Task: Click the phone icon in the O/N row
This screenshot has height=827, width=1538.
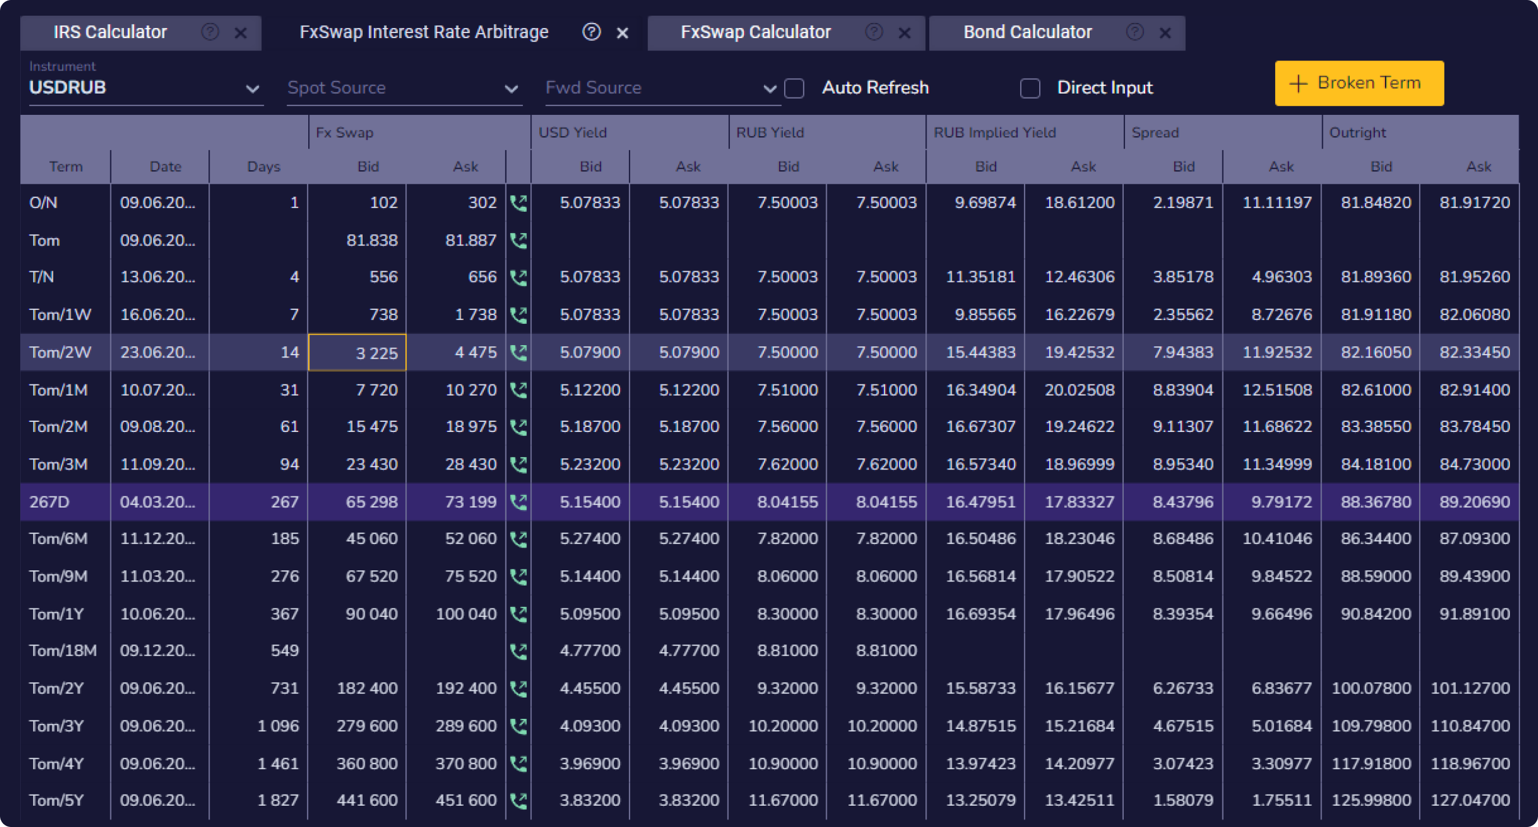Action: click(x=518, y=203)
